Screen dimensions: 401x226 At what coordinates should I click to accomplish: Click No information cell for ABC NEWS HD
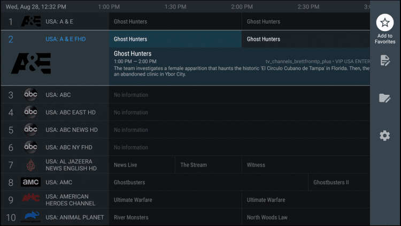click(240, 130)
